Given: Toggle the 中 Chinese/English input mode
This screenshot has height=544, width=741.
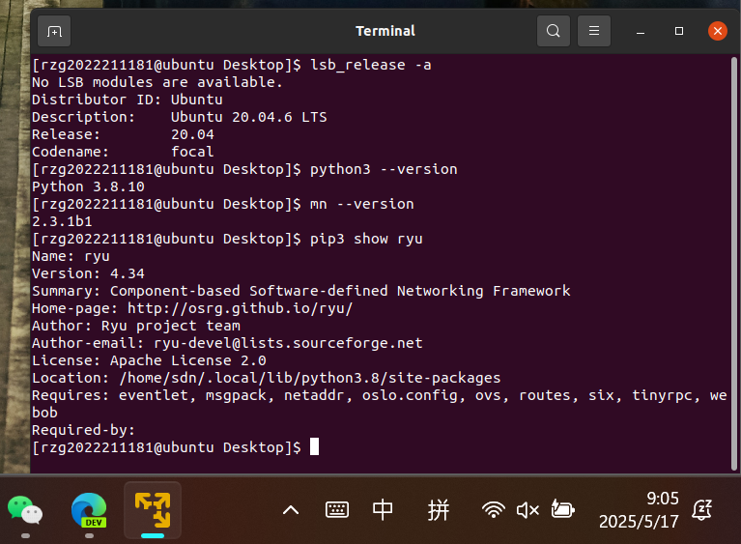Looking at the screenshot, I should pyautogui.click(x=383, y=509).
